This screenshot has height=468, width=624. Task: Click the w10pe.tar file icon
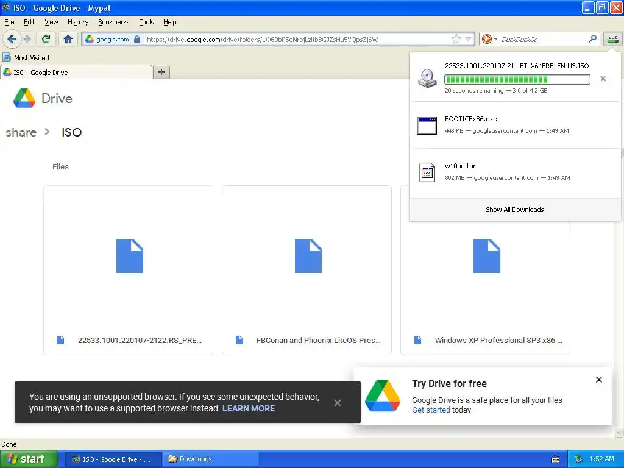pyautogui.click(x=427, y=172)
